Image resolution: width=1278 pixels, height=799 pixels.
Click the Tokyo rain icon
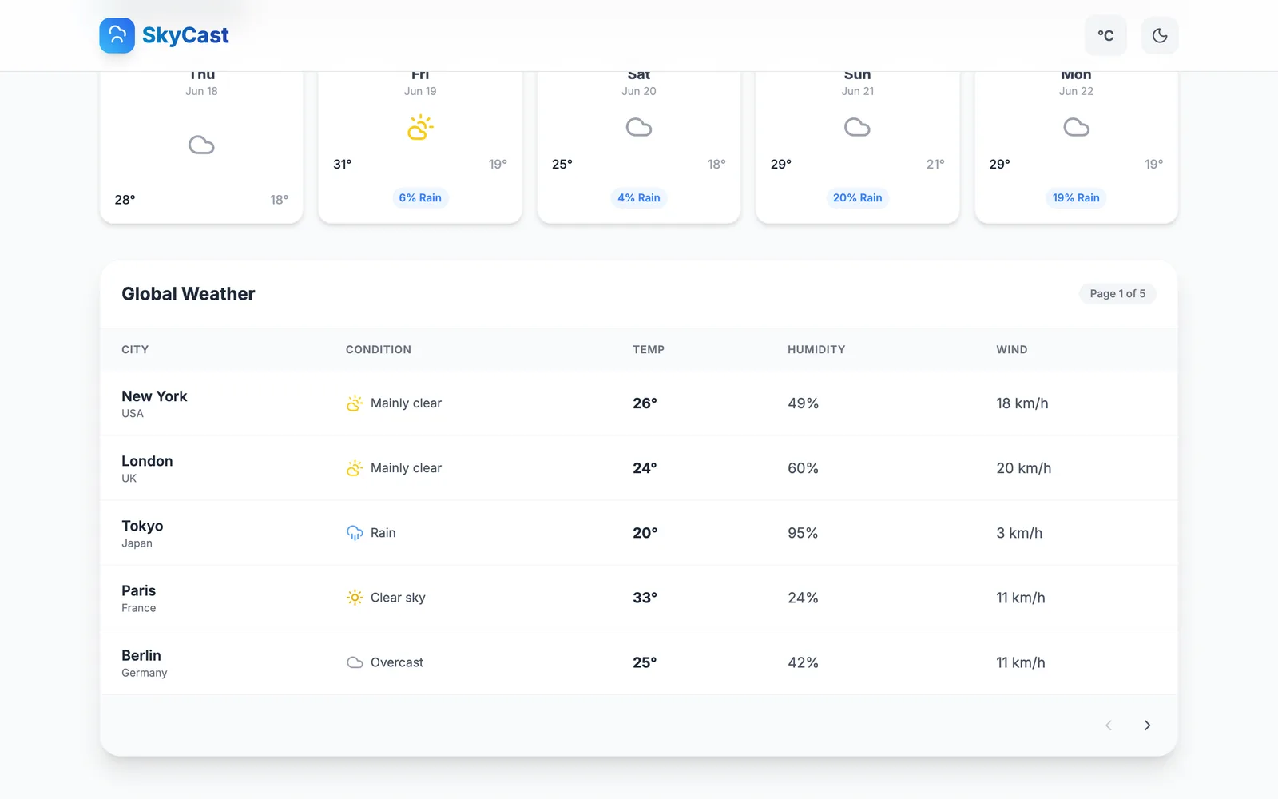pos(355,533)
